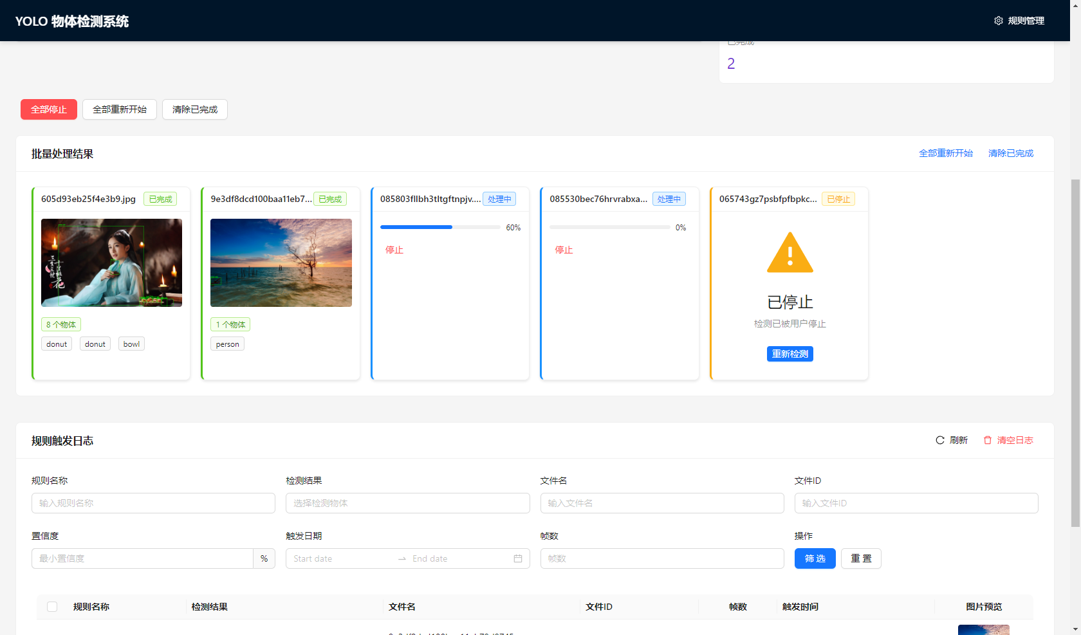Screen dimensions: 1081x635
Task: Click the 60% progress bar
Action: pos(440,227)
